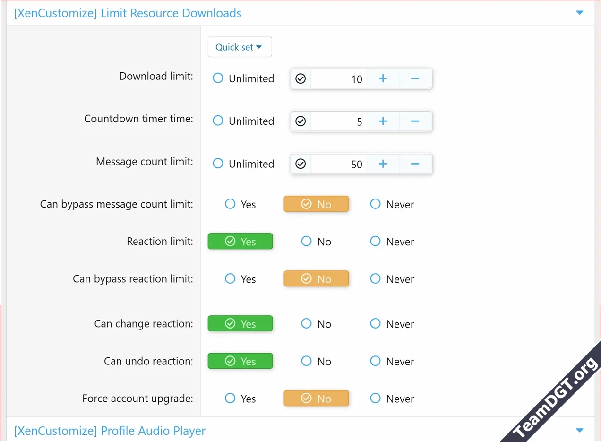Viewport: 601px width, 442px height.
Task: Expand the Profile Audio Player section
Action: click(580, 430)
